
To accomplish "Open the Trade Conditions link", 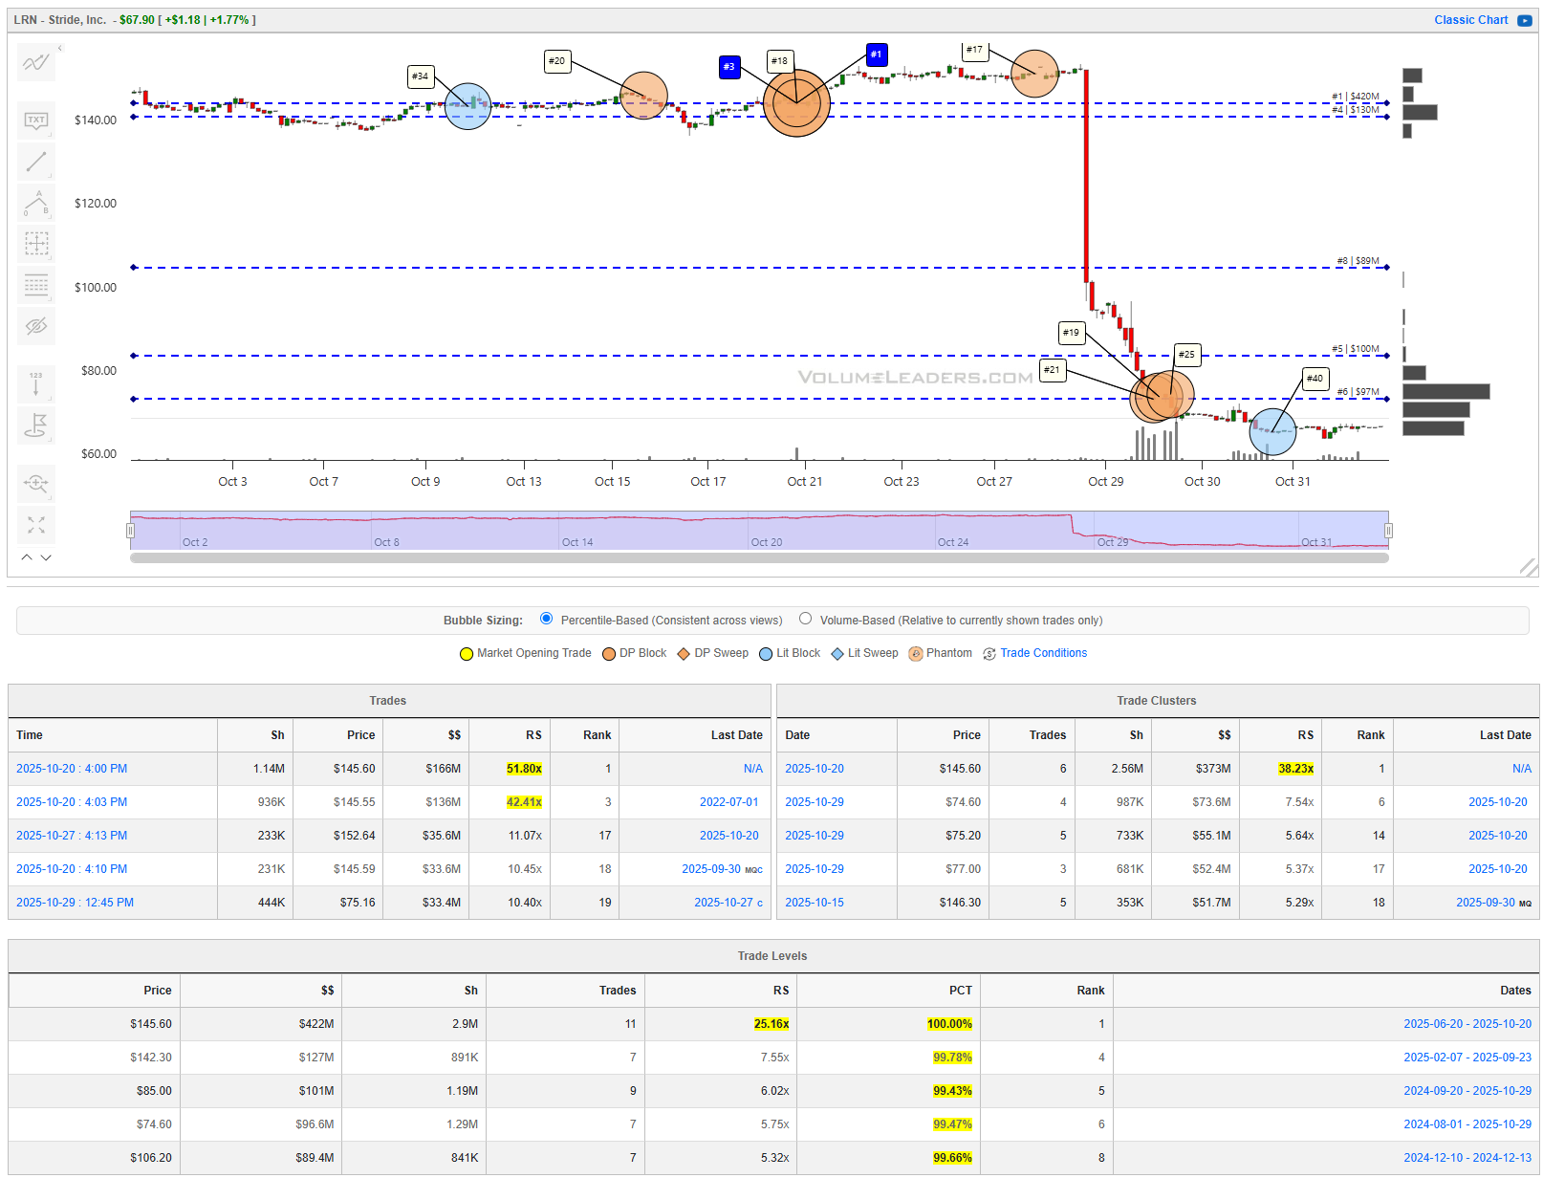I will point(1043,653).
